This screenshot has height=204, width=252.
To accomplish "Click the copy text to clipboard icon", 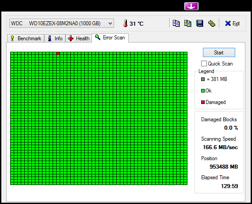I will 176,23.
